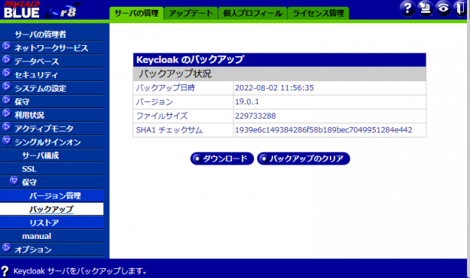Expand the ネットワークサービス menu arrow
This screenshot has width=470, height=278.
(x=7, y=47)
